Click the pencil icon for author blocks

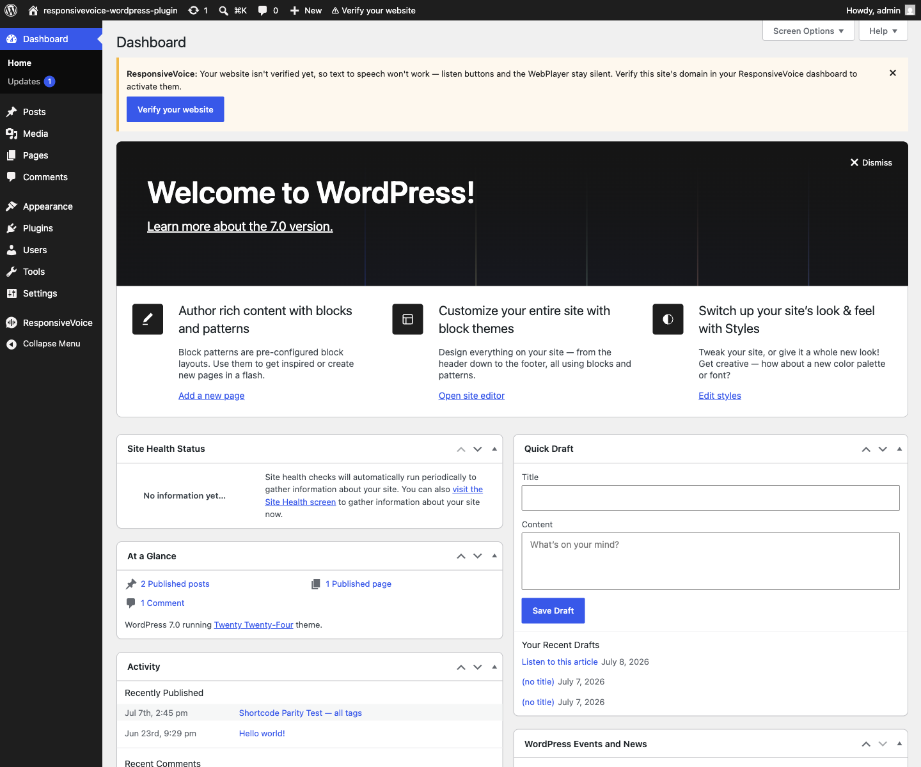pyautogui.click(x=148, y=319)
